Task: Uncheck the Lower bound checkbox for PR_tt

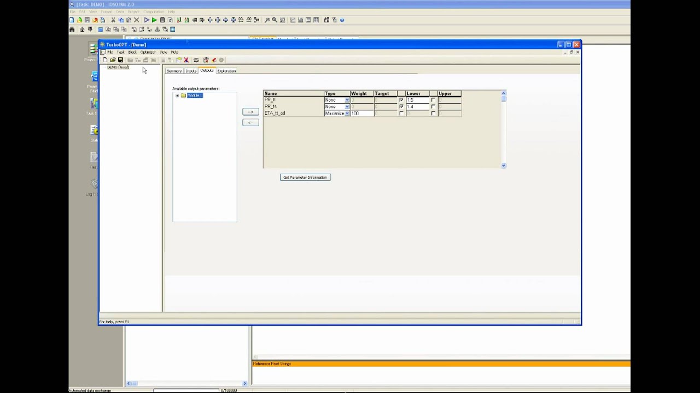Action: point(401,100)
